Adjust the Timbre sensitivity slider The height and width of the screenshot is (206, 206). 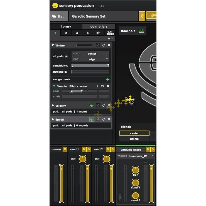click(x=90, y=66)
